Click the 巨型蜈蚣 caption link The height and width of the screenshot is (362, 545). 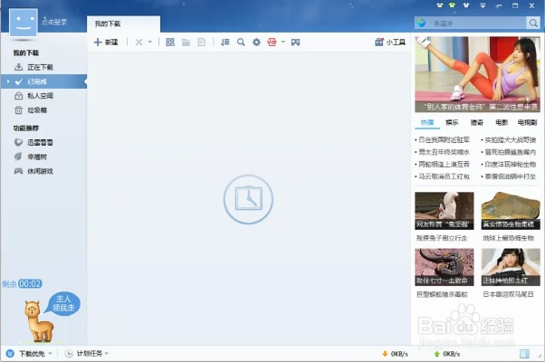pyautogui.click(x=442, y=294)
